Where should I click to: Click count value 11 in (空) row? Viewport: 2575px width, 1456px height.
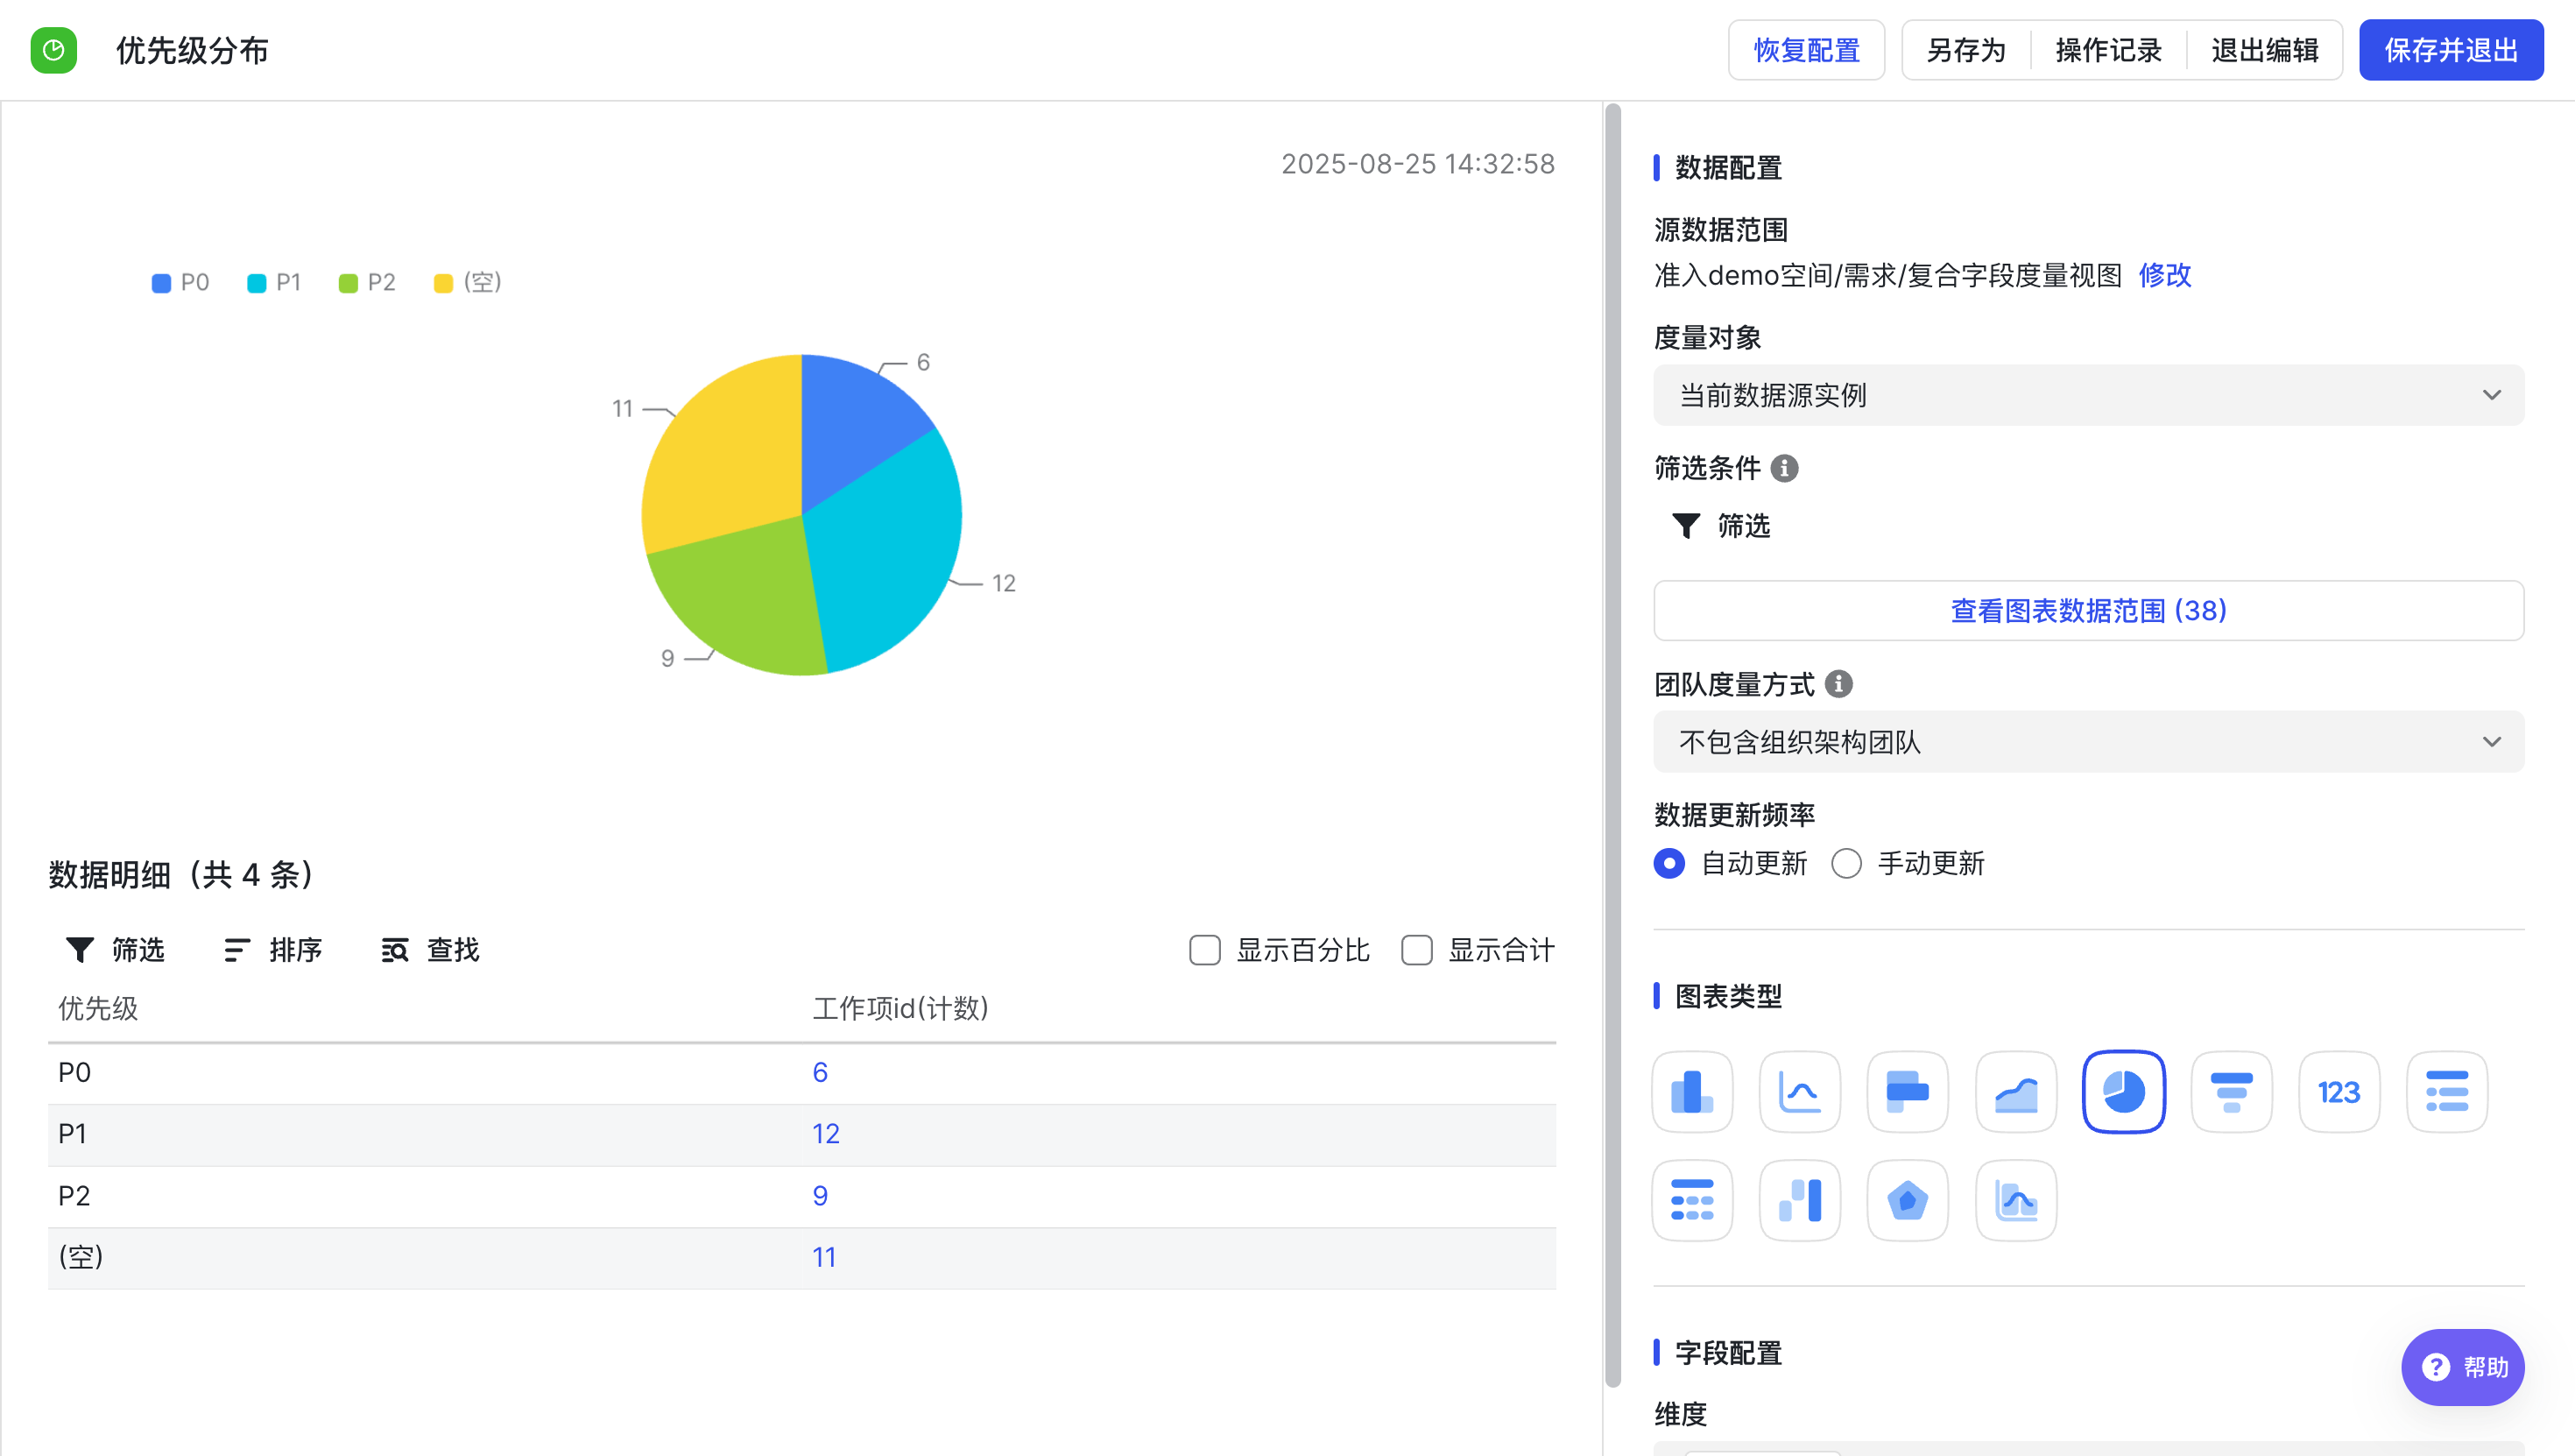tap(823, 1257)
